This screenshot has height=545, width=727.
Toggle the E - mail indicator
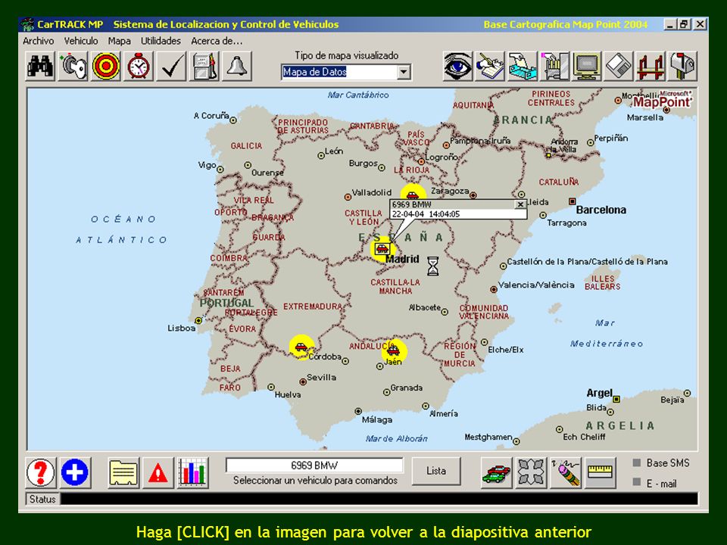637,481
